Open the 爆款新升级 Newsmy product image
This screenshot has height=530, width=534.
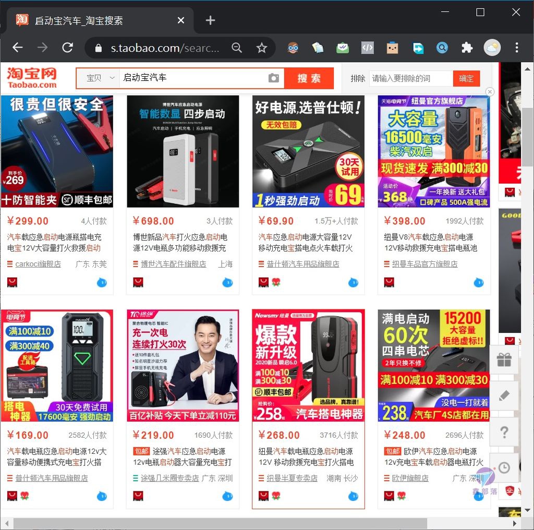point(309,366)
